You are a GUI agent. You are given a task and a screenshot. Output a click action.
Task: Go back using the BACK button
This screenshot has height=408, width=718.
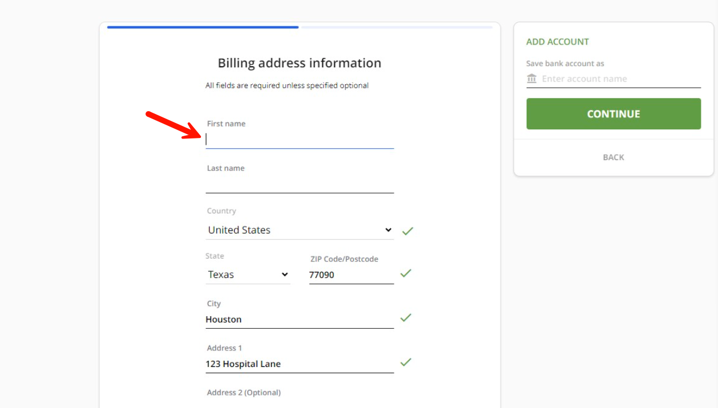click(x=614, y=157)
